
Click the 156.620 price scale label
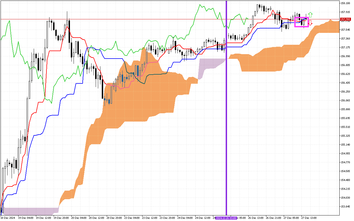(x=345, y=74)
